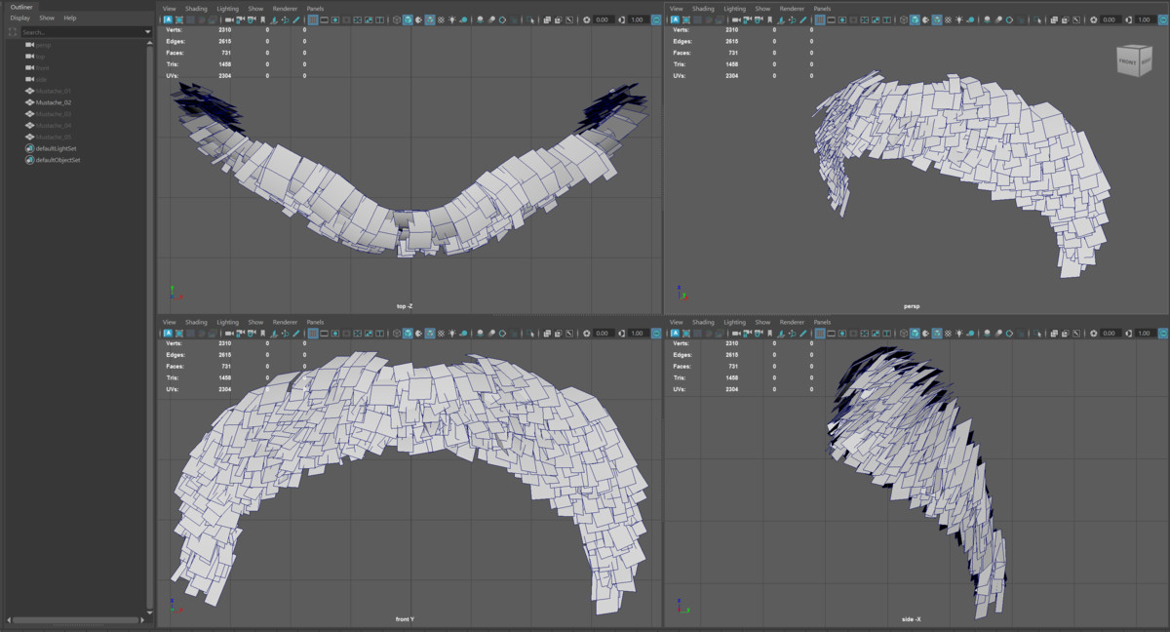Select the Outliner tab
Viewport: 1170px width, 632px height.
coord(19,7)
